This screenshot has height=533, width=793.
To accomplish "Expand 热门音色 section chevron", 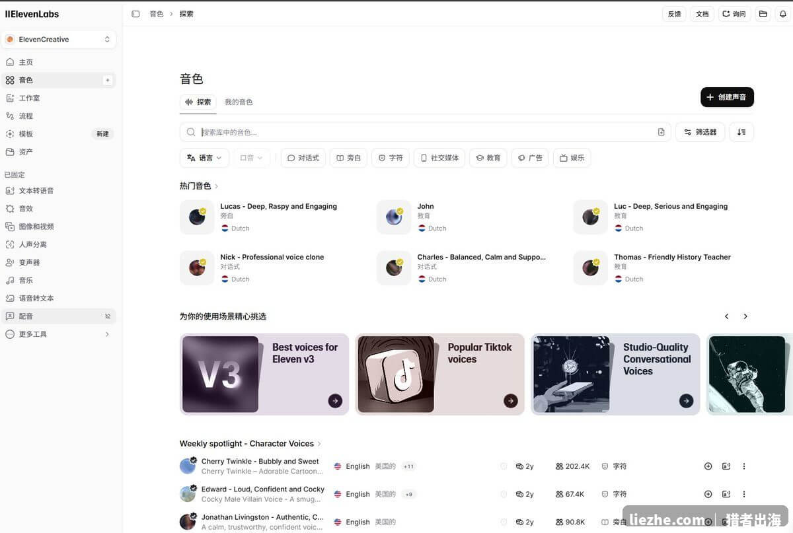I will coord(217,186).
